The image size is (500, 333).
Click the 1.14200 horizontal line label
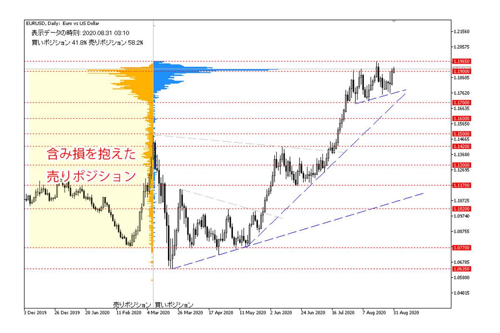click(x=462, y=147)
